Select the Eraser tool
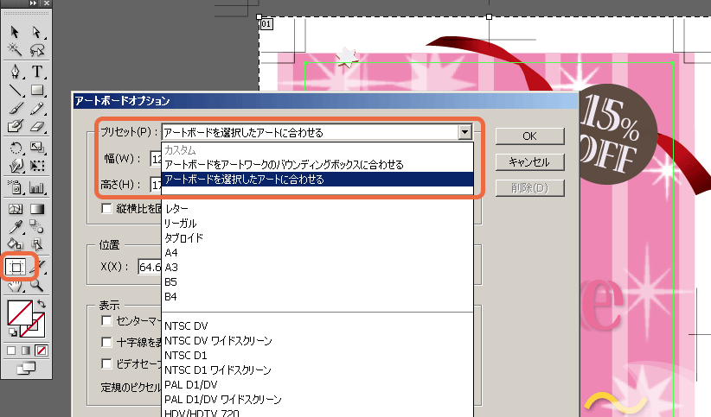This screenshot has width=711, height=417. click(36, 126)
